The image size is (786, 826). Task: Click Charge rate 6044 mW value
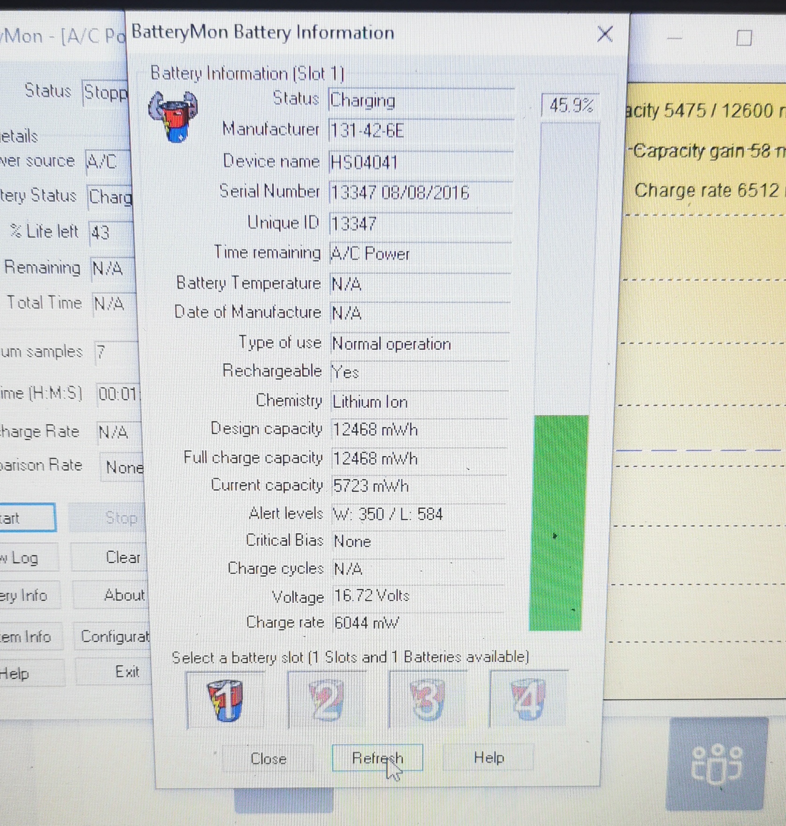pos(418,623)
